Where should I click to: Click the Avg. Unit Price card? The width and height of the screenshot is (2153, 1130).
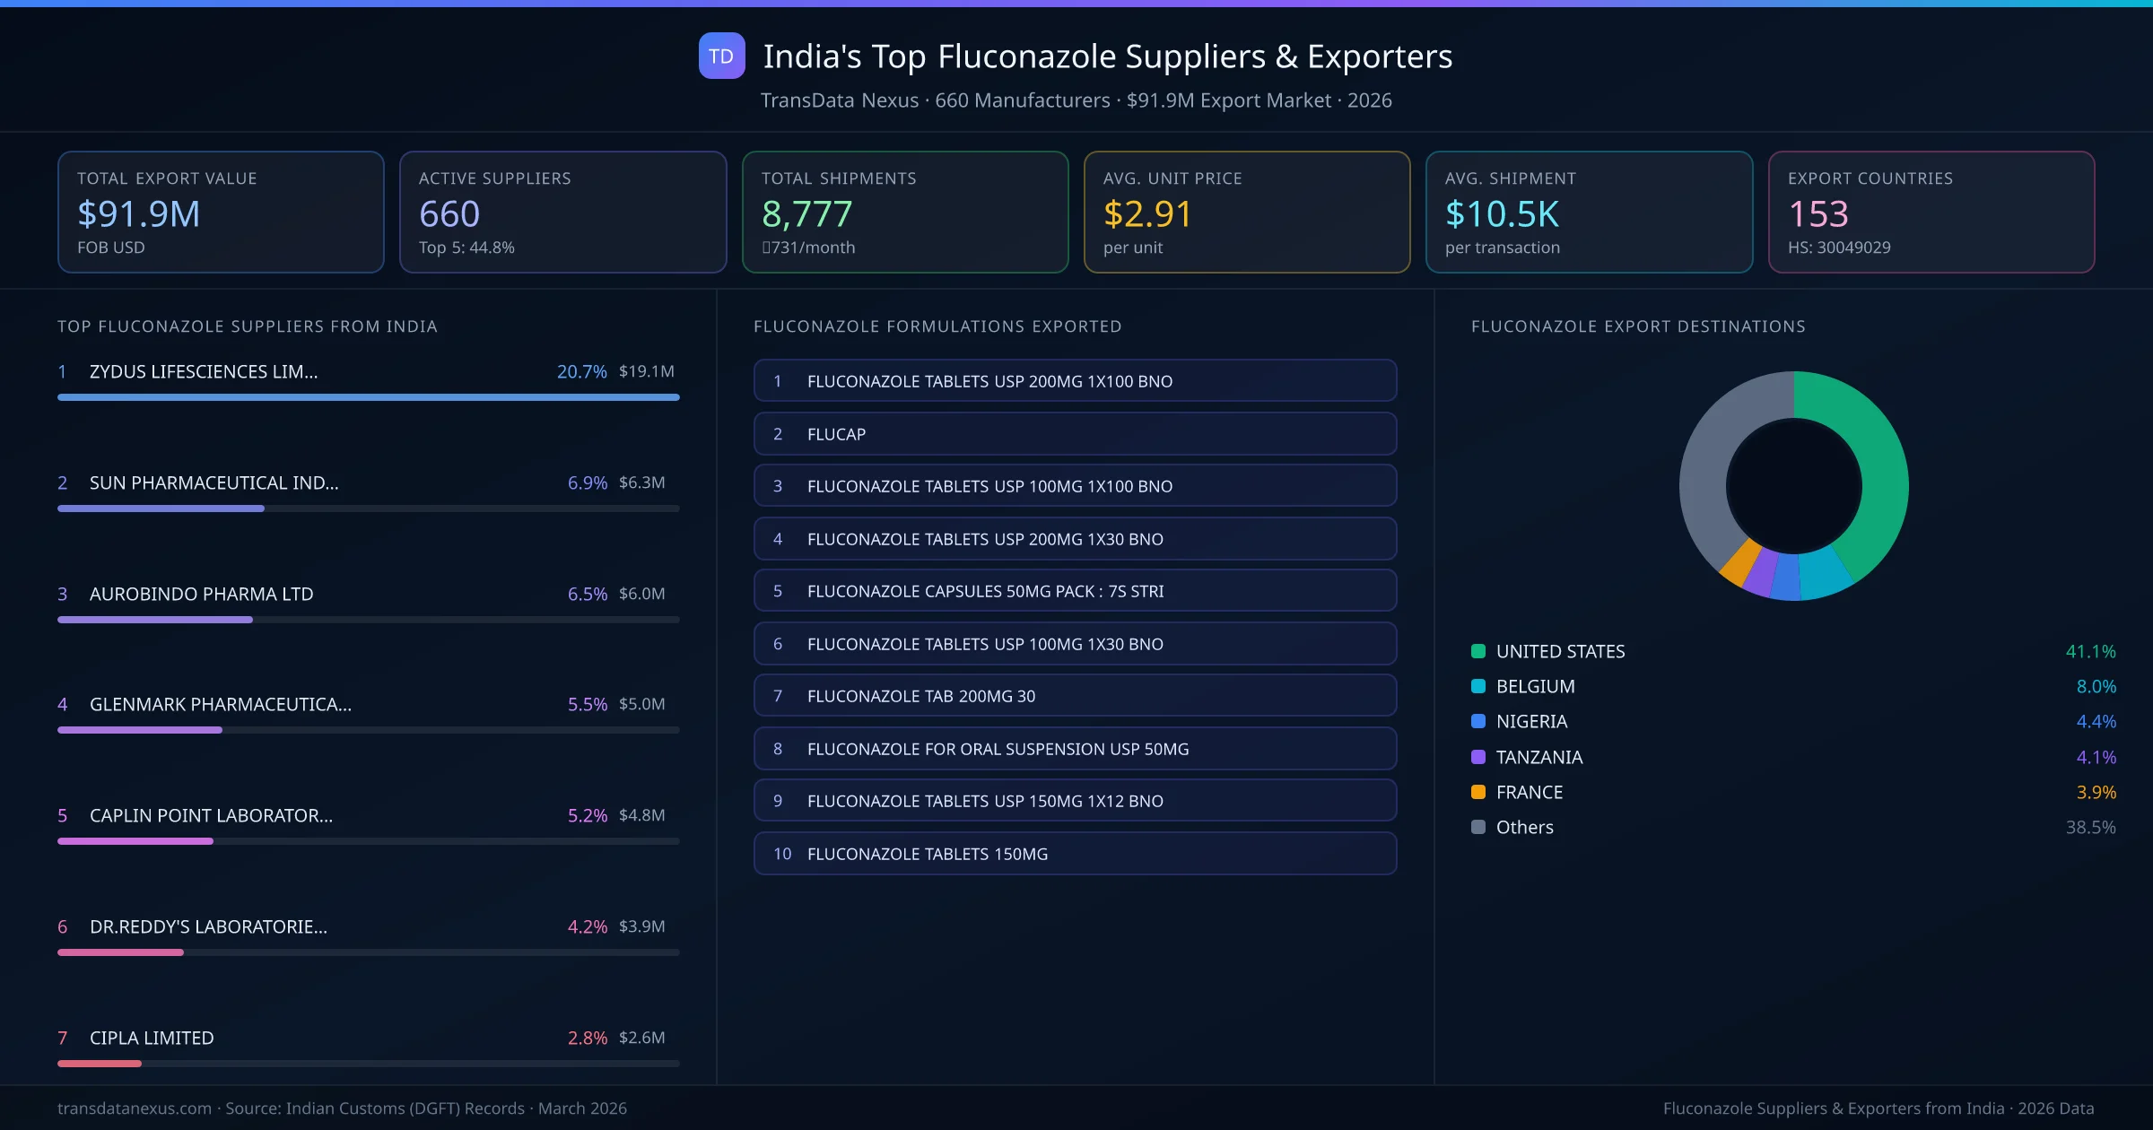point(1247,212)
